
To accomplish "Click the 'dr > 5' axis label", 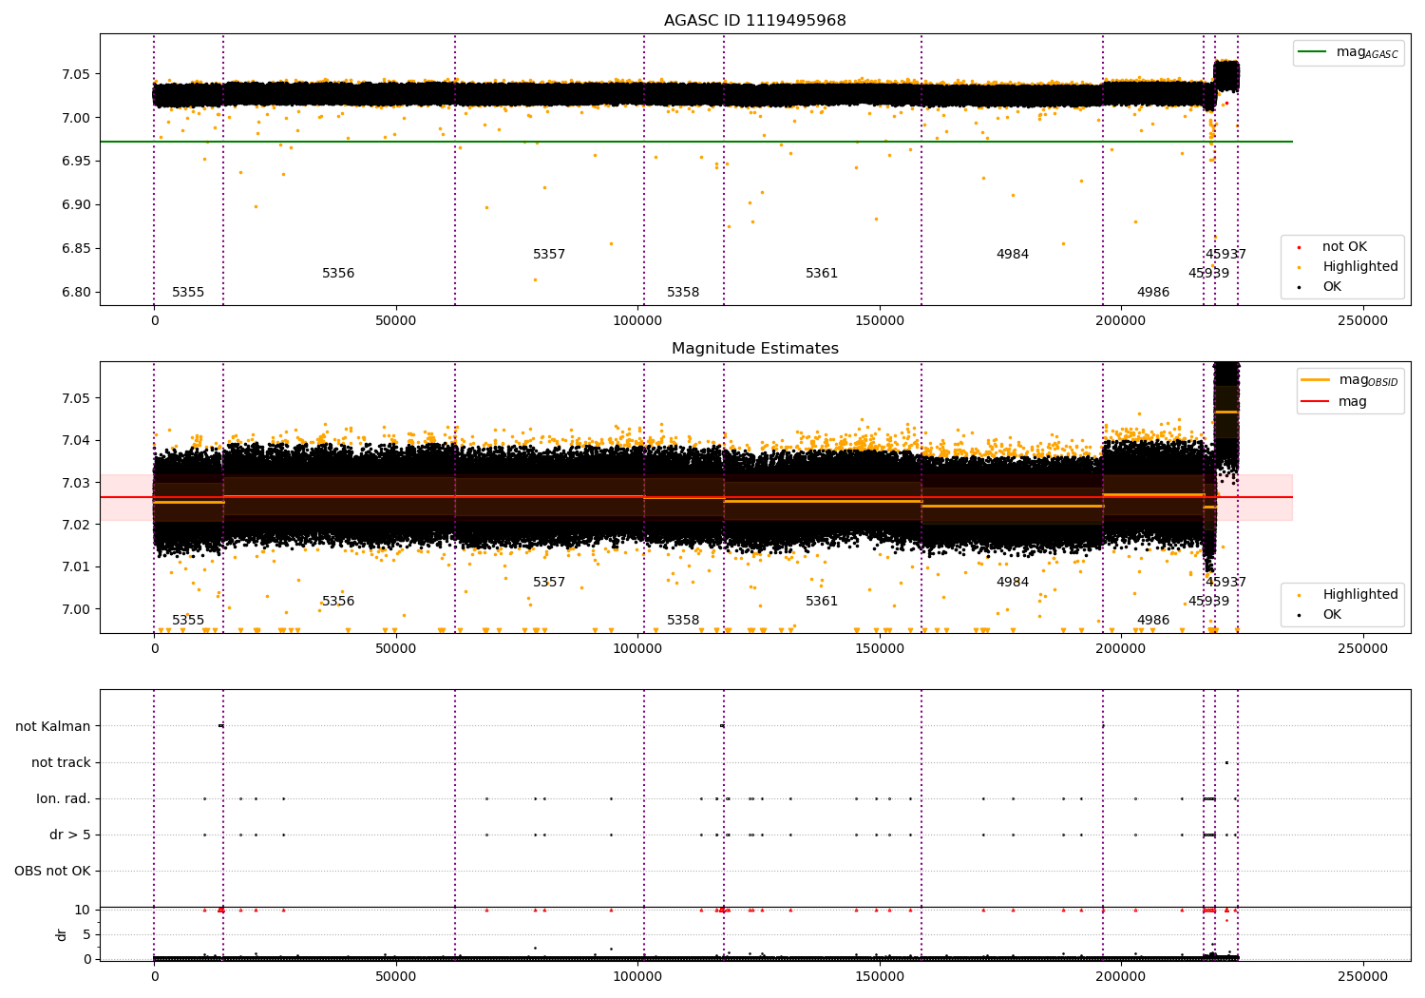I will pos(70,835).
